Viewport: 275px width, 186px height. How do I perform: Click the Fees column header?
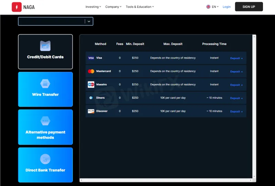[120, 44]
